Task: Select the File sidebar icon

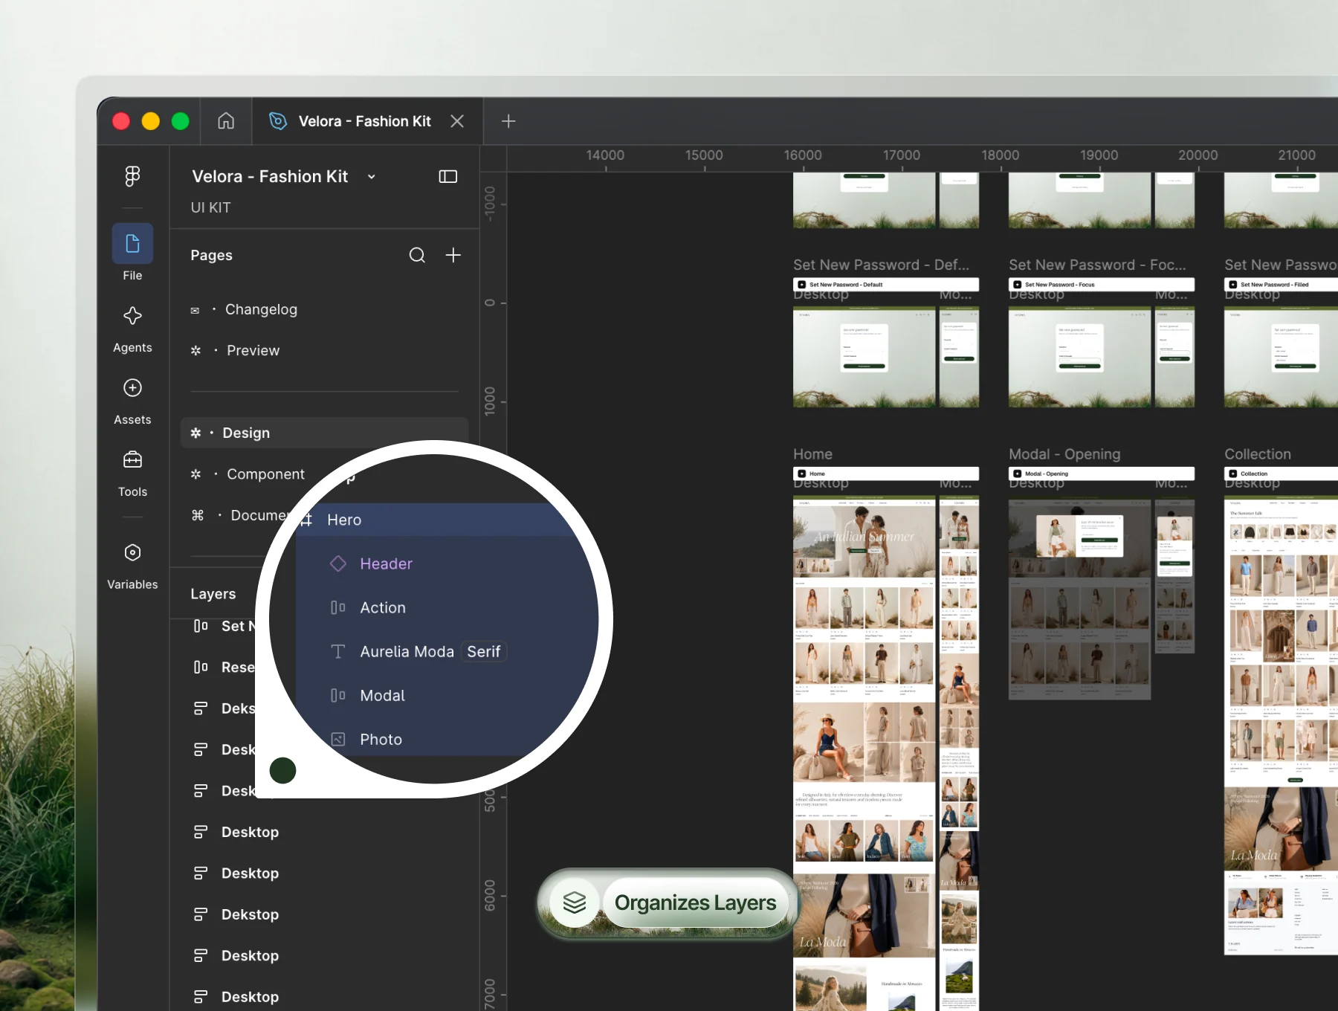Action: [132, 244]
